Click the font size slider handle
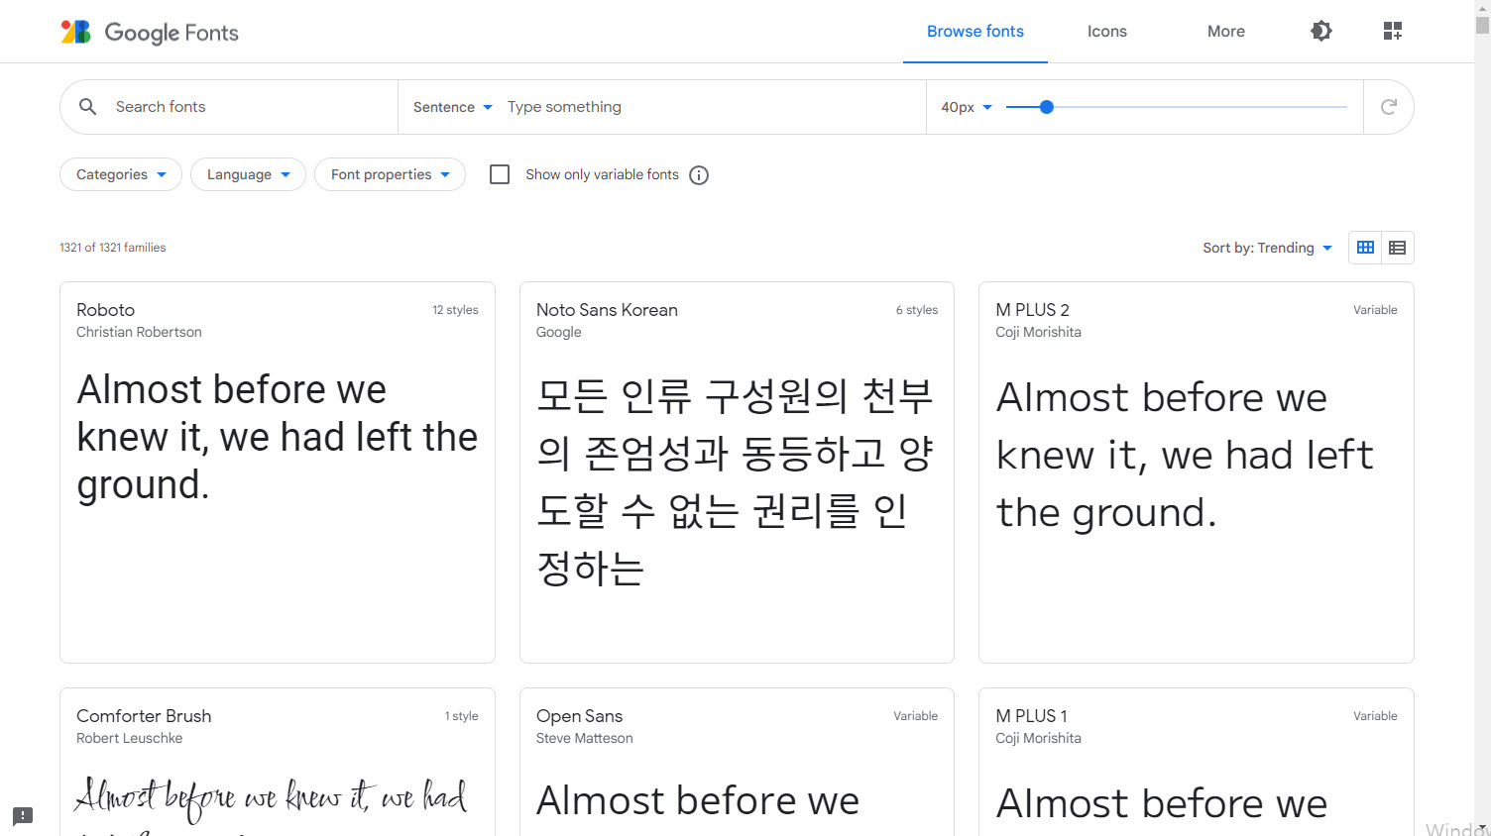 [x=1047, y=107]
